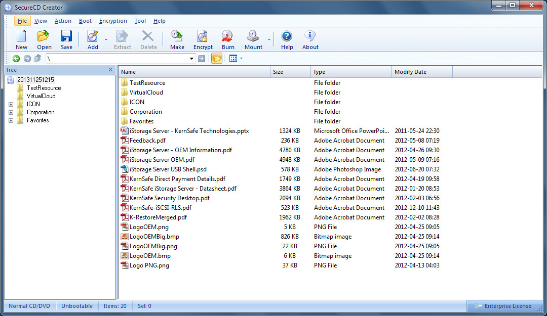Click the Help question mark icon
Screen dimensions: 547x316
click(287, 36)
